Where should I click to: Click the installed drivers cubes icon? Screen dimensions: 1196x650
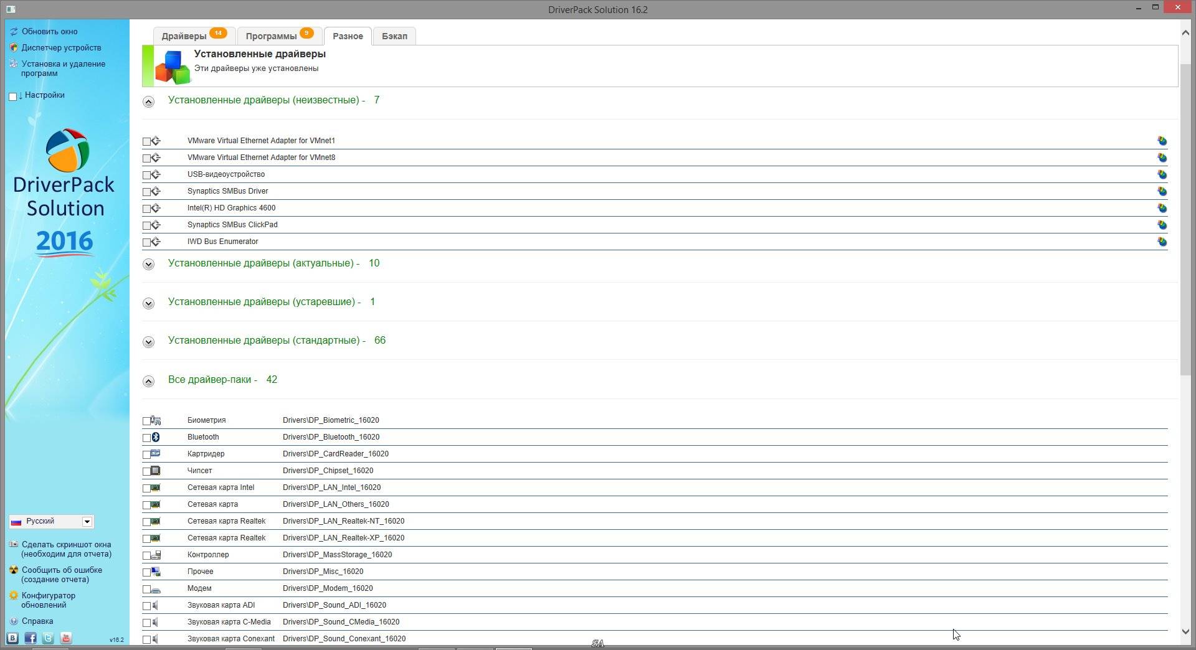click(x=173, y=67)
